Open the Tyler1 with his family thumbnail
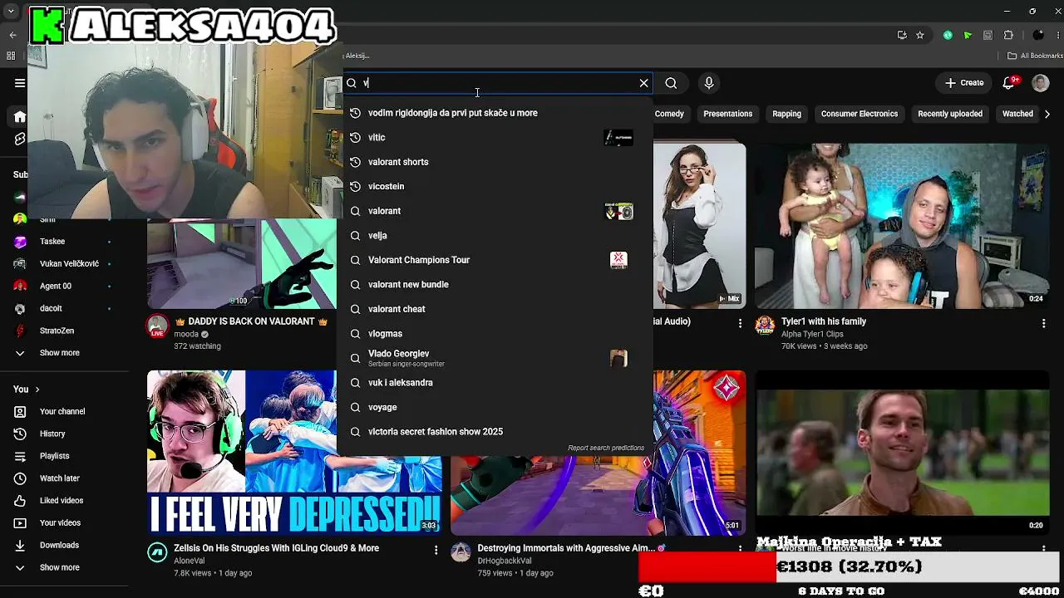 coord(902,226)
